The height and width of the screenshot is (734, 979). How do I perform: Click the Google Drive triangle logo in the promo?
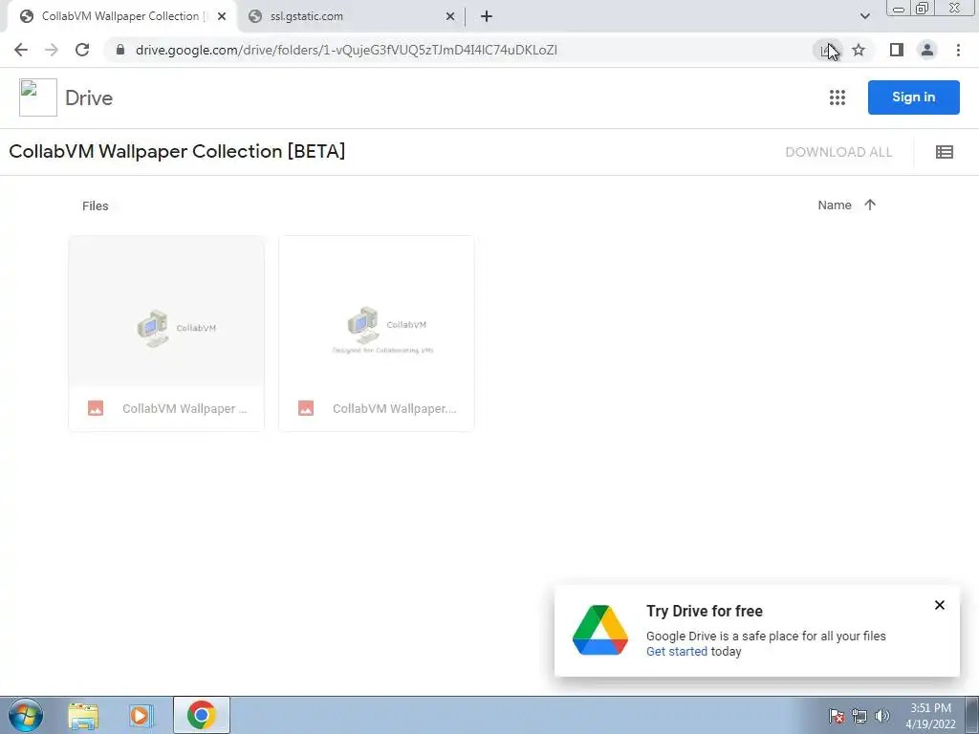click(x=600, y=631)
